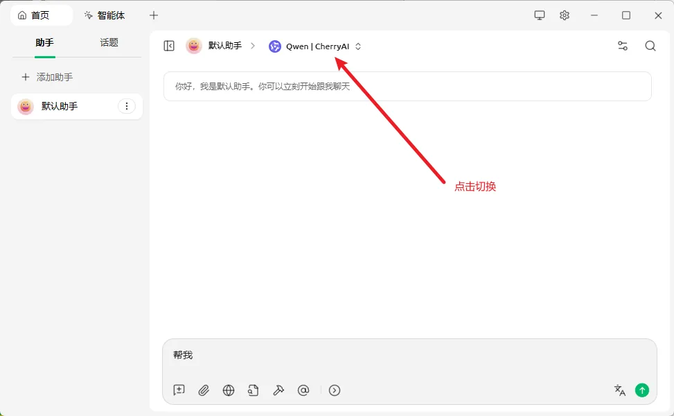This screenshot has height=416, width=674.
Task: Toggle web search globe icon
Action: coord(229,390)
